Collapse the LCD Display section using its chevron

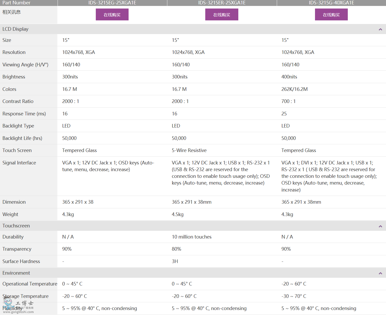coord(380,29)
